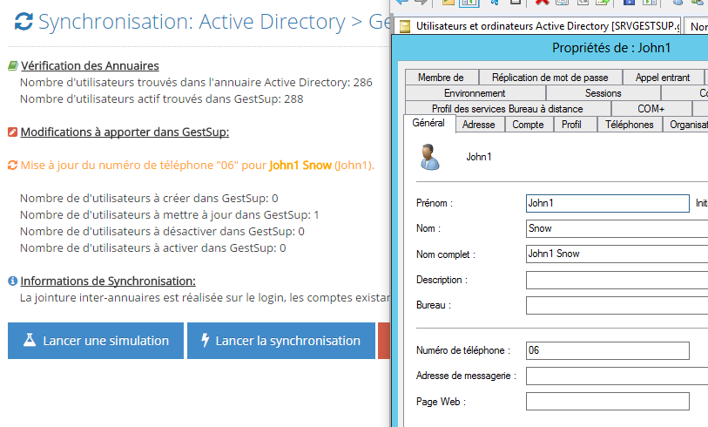Open the Compte tab
This screenshot has height=427, width=708.
pyautogui.click(x=528, y=125)
